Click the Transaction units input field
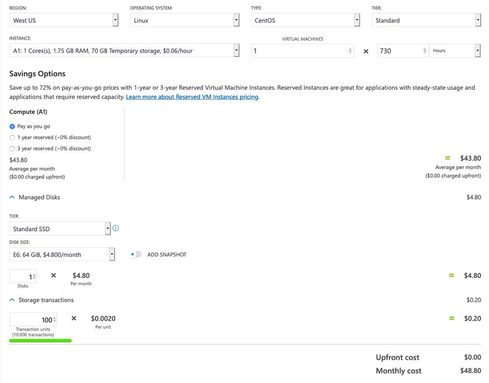 click(33, 319)
